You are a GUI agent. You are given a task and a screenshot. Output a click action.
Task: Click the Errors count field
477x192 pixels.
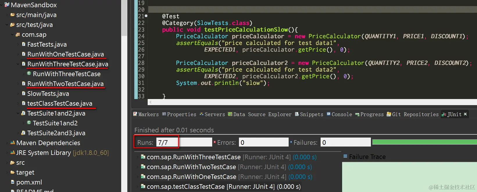click(x=264, y=142)
